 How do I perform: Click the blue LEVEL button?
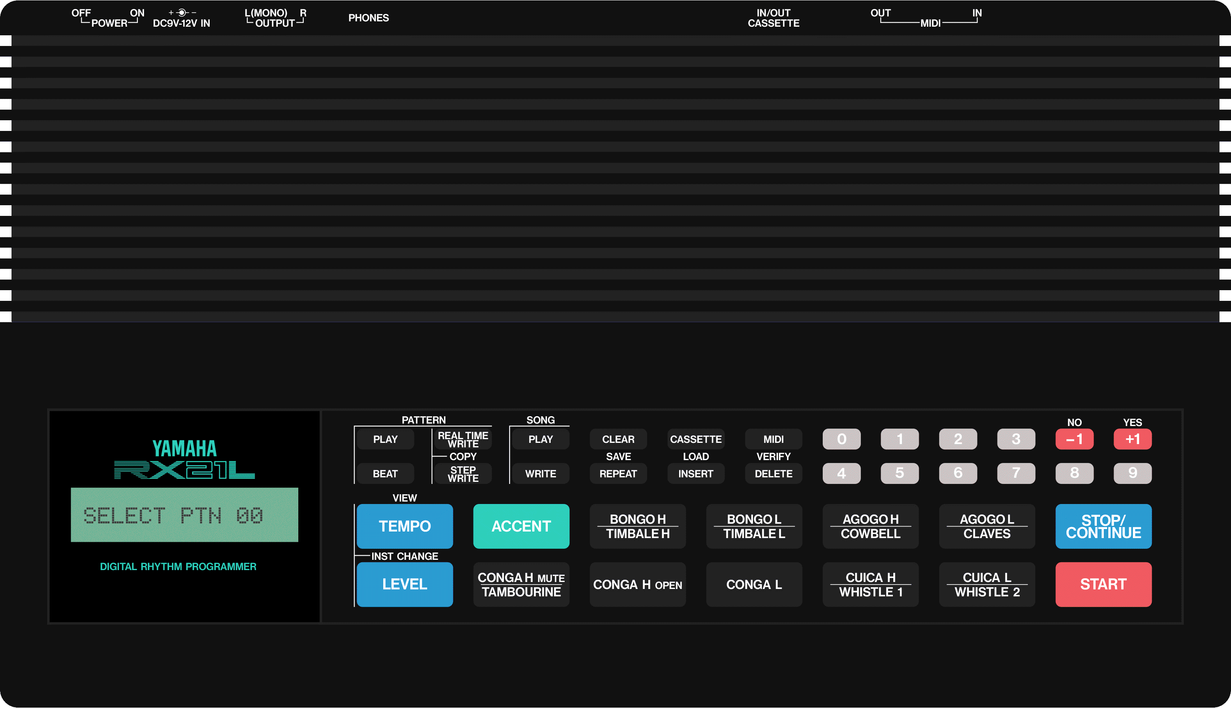click(405, 584)
